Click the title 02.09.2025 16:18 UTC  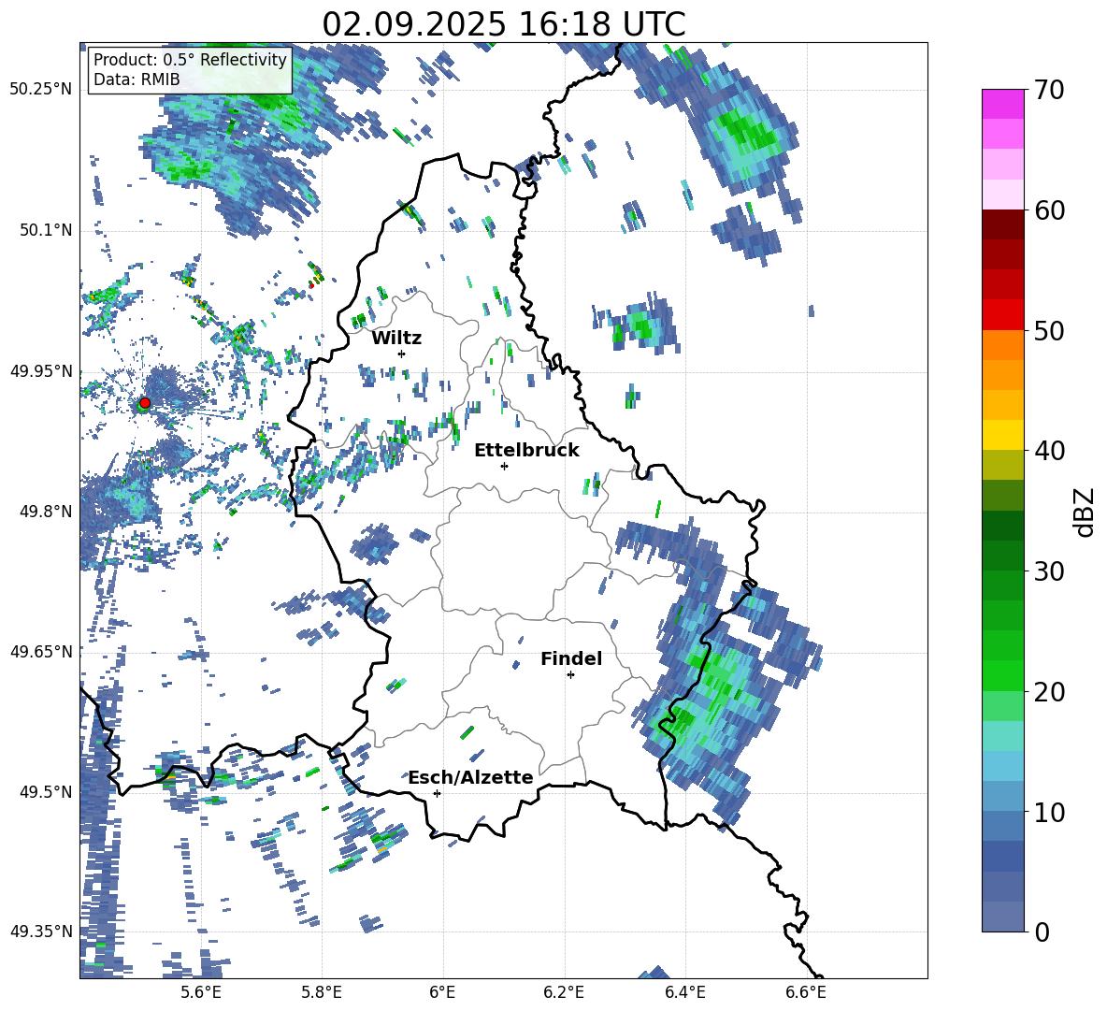point(504,24)
